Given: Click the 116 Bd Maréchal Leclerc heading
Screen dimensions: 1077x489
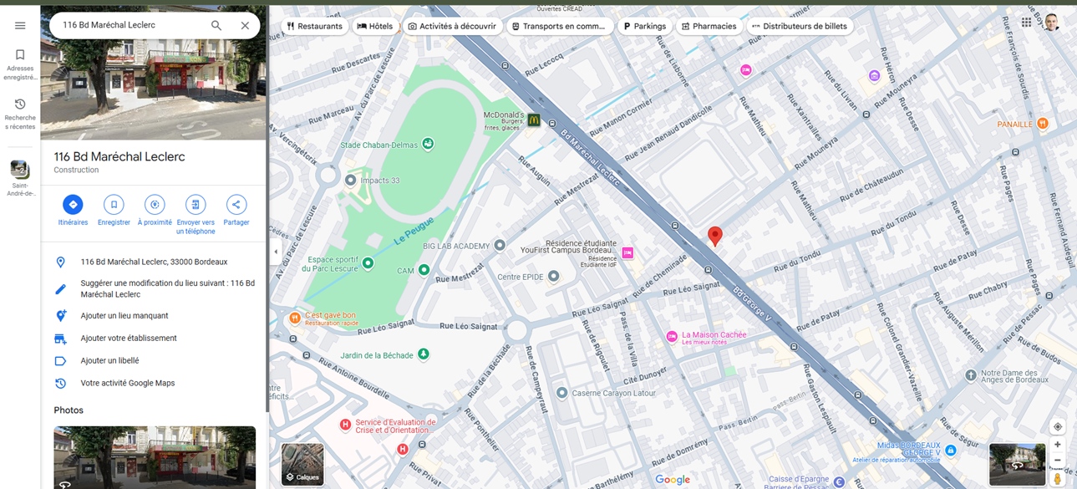Looking at the screenshot, I should tap(119, 156).
